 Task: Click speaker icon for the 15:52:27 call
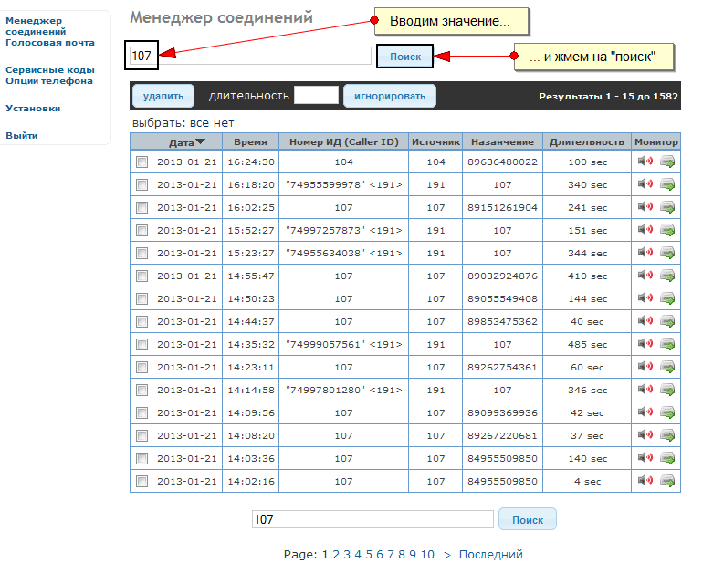pos(645,230)
